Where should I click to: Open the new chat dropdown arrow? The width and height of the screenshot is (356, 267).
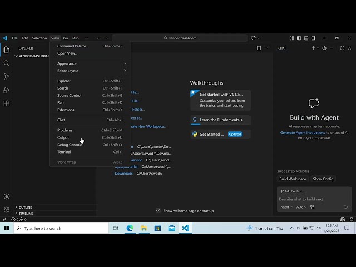(318, 48)
